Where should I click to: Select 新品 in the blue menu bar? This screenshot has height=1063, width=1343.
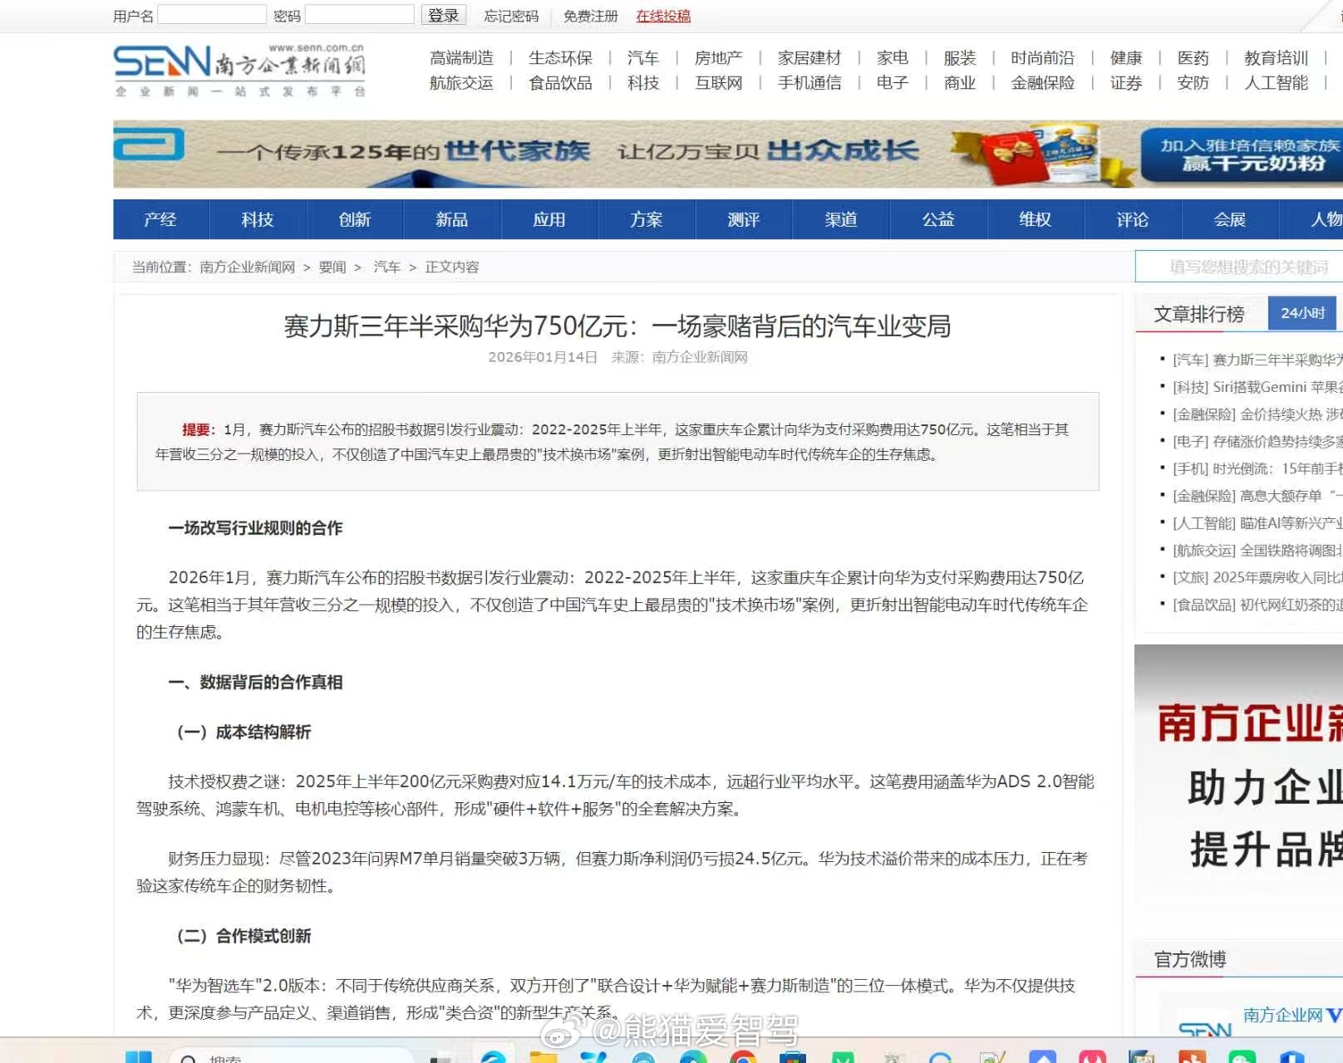[452, 219]
